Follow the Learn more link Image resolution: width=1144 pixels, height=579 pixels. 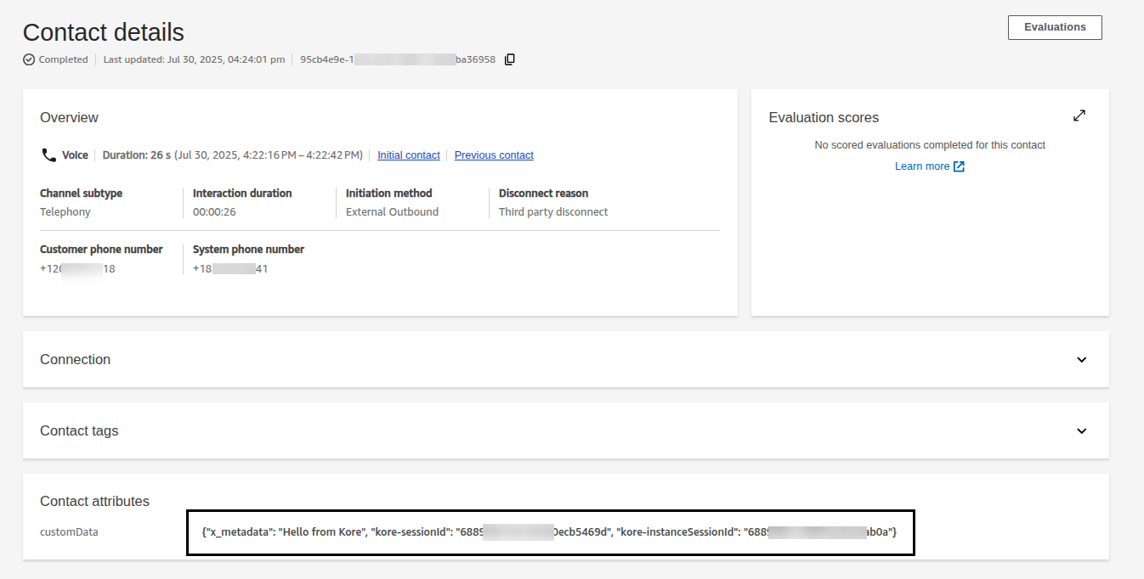point(921,166)
